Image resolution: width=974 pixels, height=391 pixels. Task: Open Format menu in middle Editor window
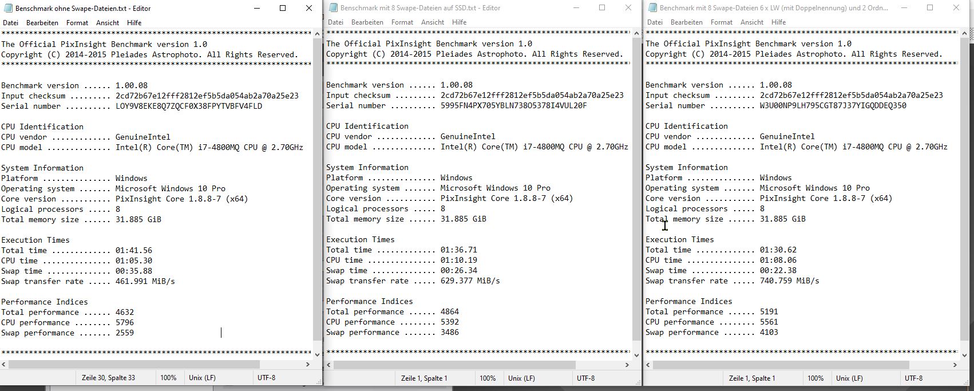pos(402,22)
